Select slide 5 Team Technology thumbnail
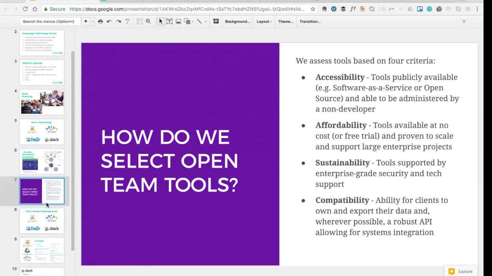The width and height of the screenshot is (492, 276). (x=42, y=131)
